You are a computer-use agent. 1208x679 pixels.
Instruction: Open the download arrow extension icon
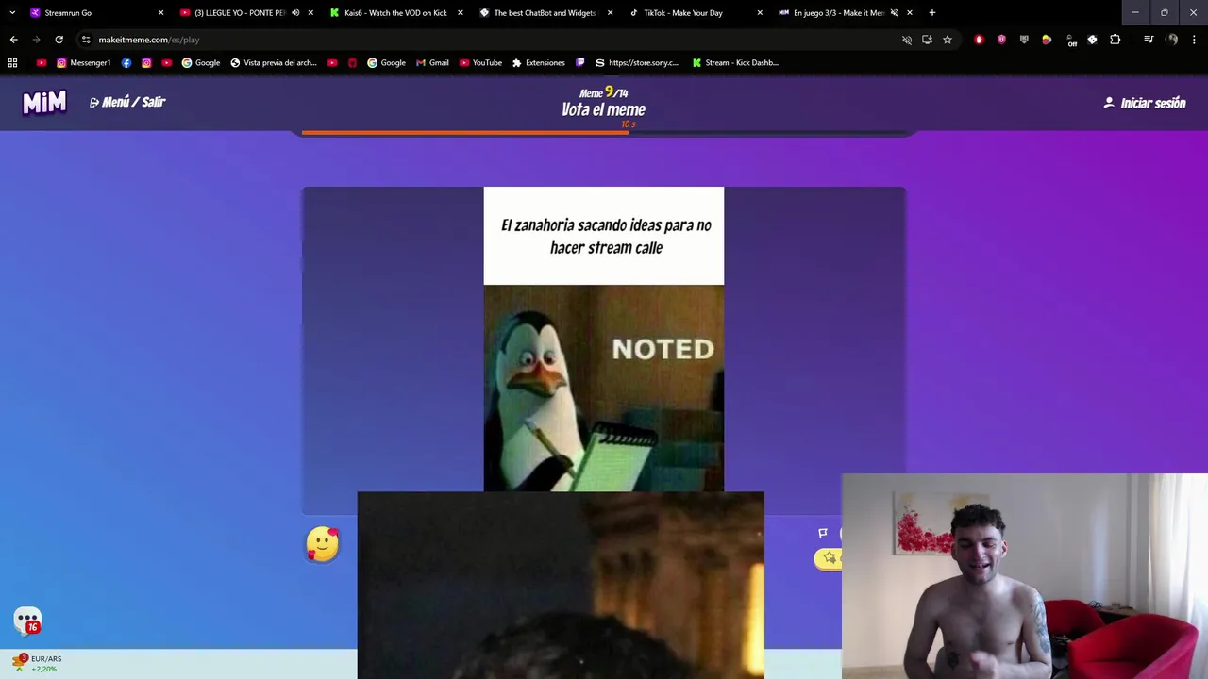tap(1024, 40)
